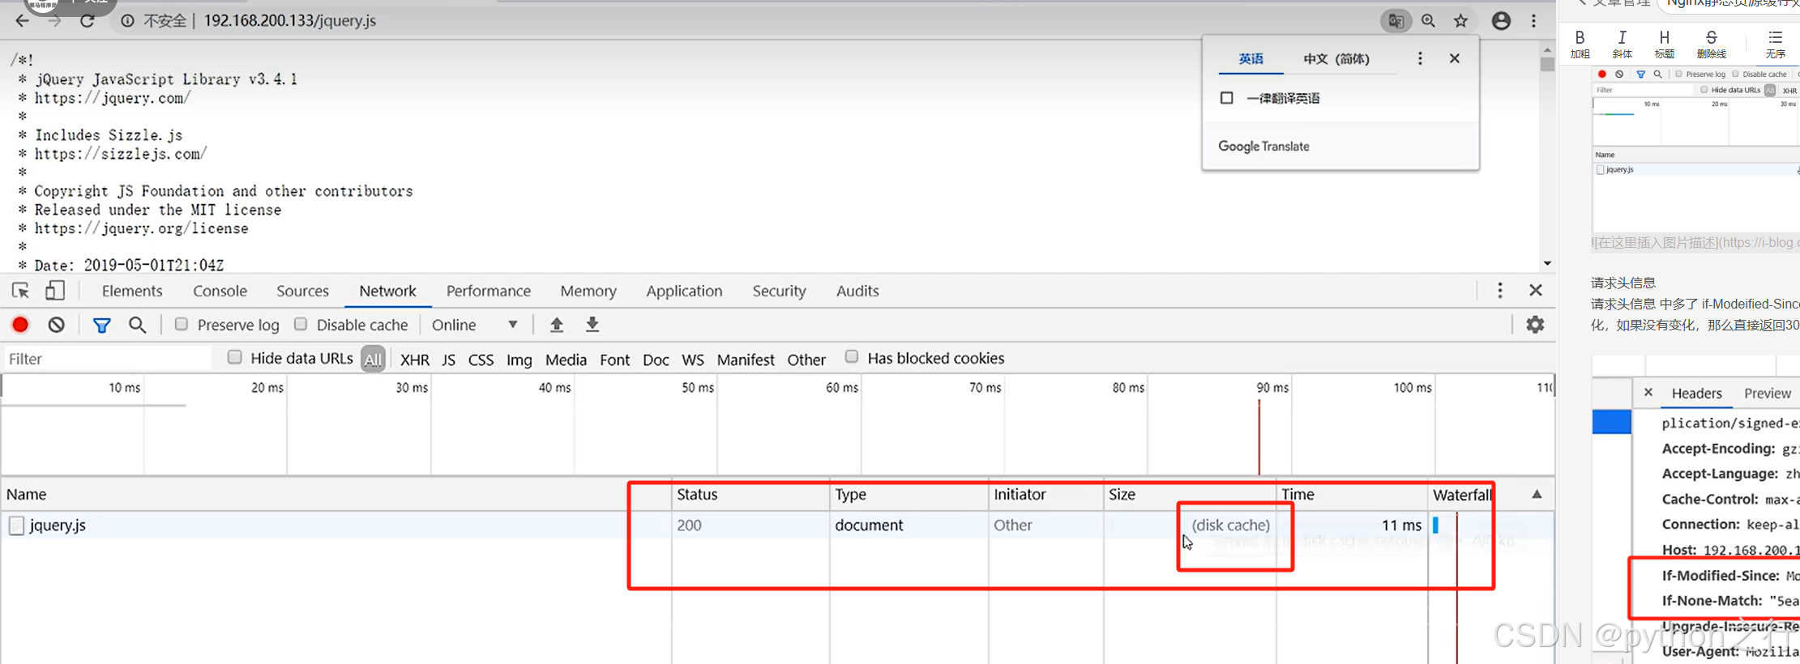Switch to the Elements tab
The image size is (1800, 664).
(132, 291)
